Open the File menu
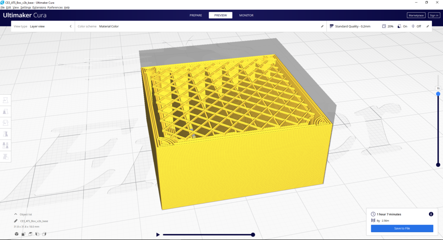 pyautogui.click(x=3, y=8)
